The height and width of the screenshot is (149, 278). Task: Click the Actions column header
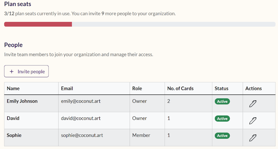254,88
